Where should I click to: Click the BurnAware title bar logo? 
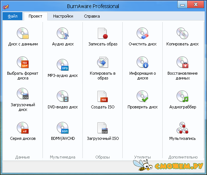pyautogui.click(x=6, y=7)
